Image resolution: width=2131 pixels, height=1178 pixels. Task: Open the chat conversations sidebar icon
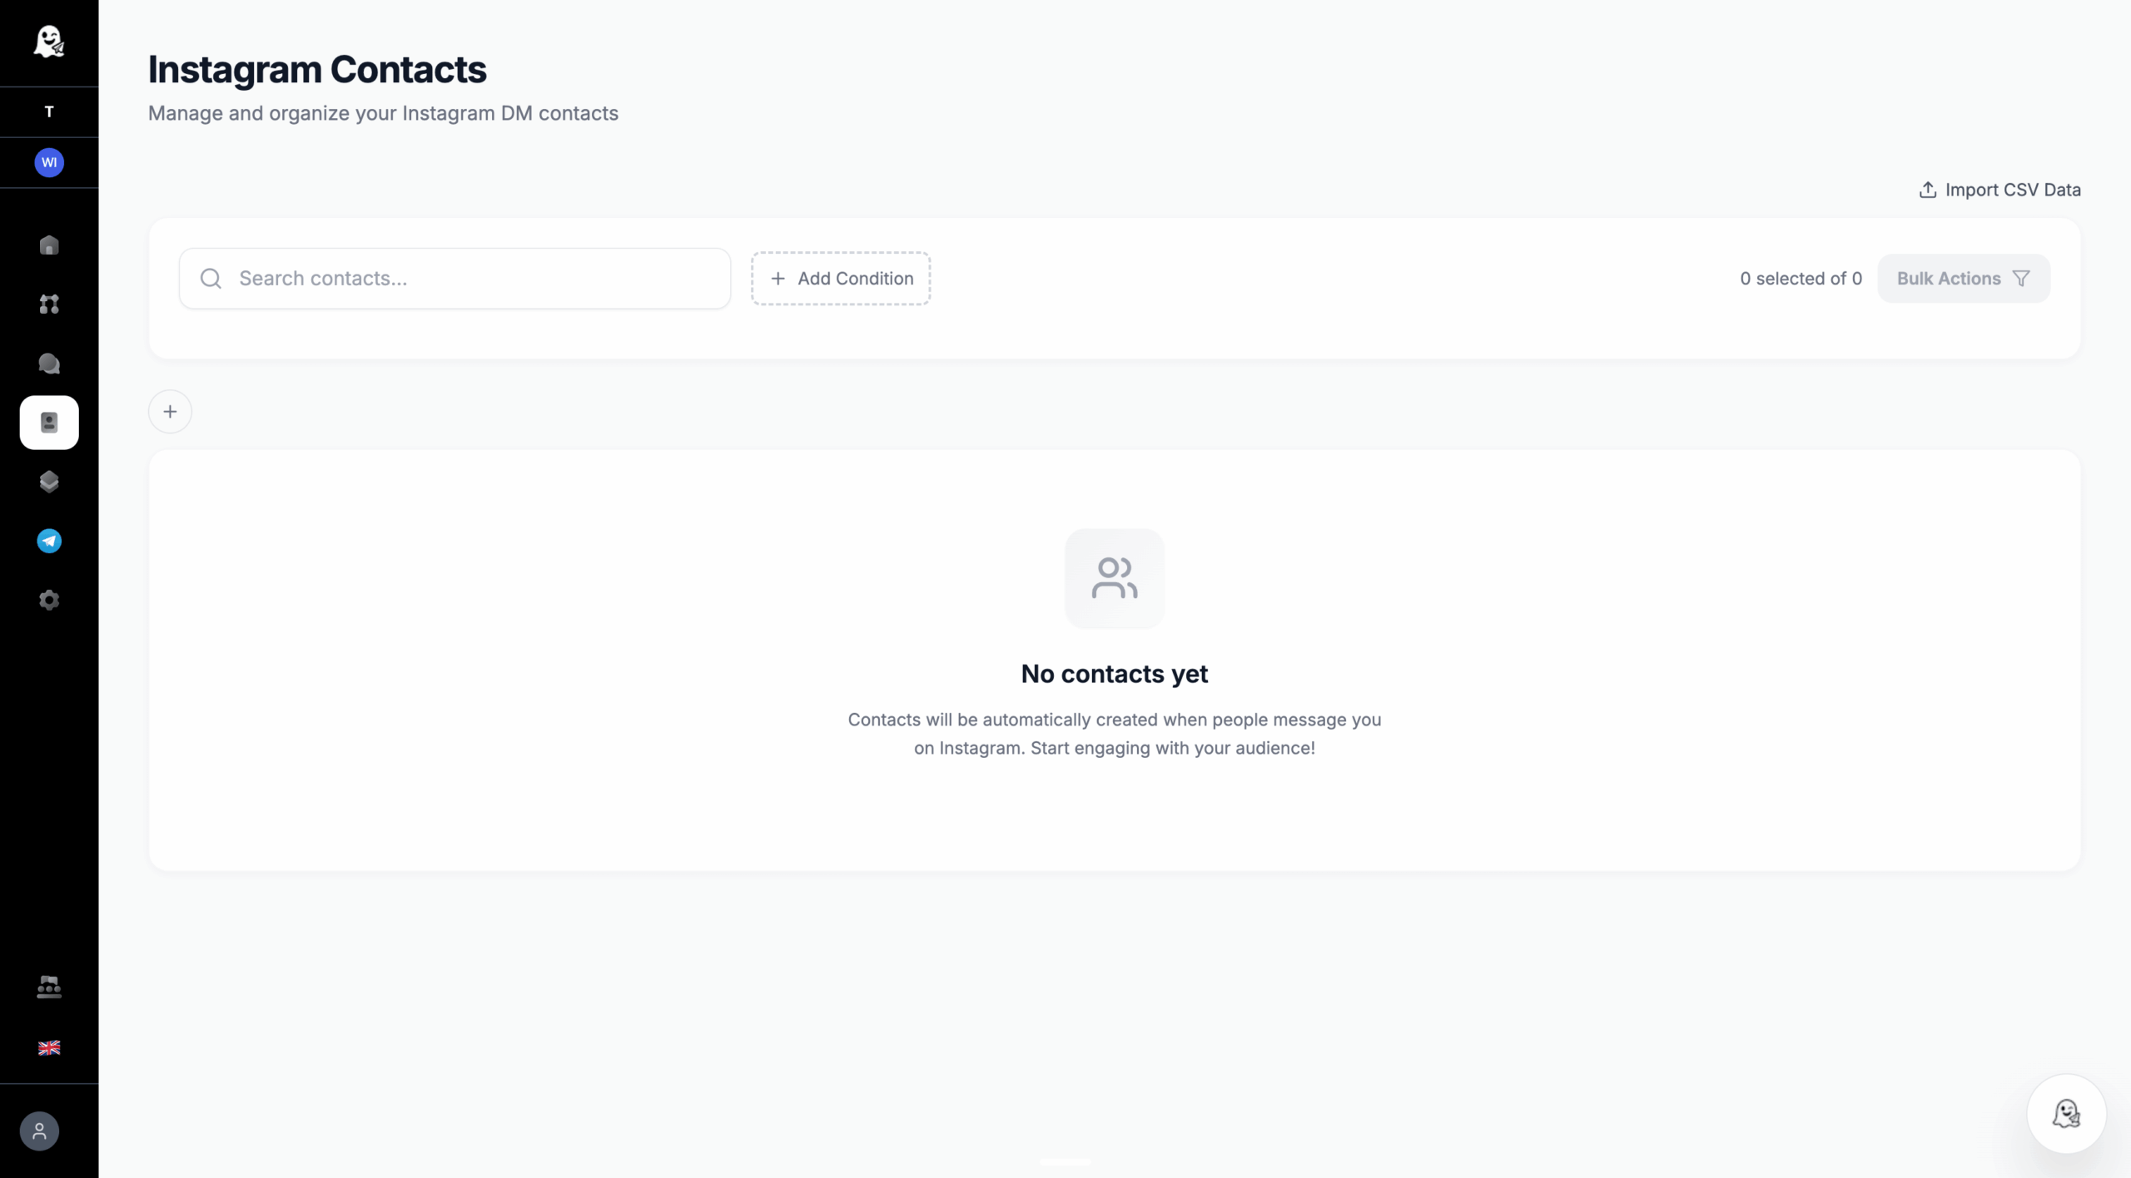pyautogui.click(x=49, y=364)
